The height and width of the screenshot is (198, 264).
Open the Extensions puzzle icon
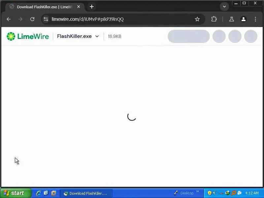pyautogui.click(x=214, y=19)
